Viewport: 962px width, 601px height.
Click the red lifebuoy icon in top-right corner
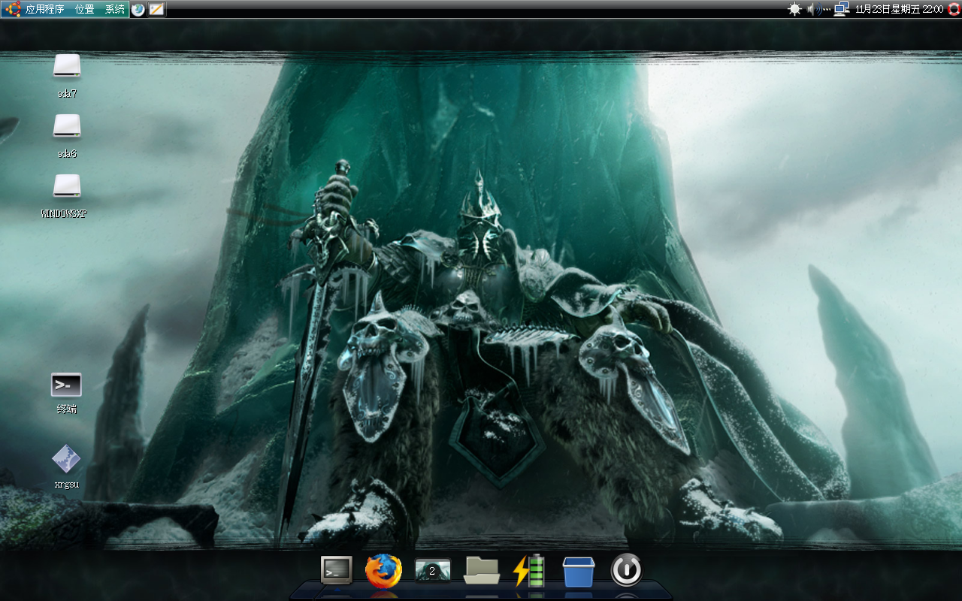coord(954,9)
